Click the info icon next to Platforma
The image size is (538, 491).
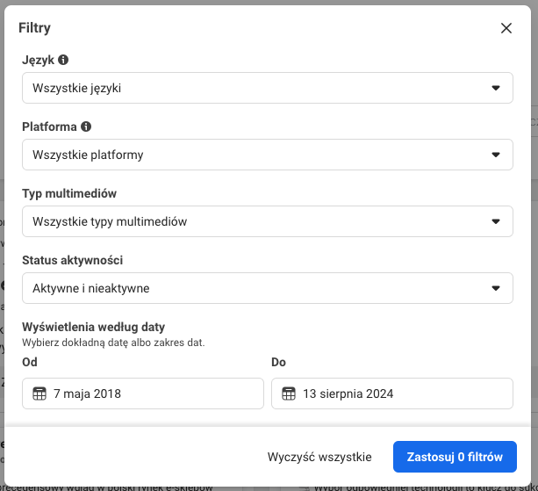[86, 126]
